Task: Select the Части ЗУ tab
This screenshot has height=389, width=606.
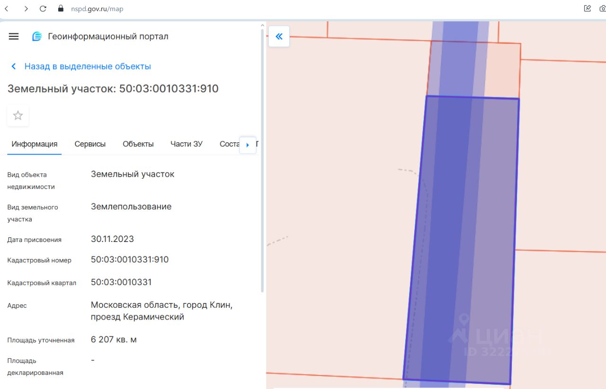Action: [186, 144]
